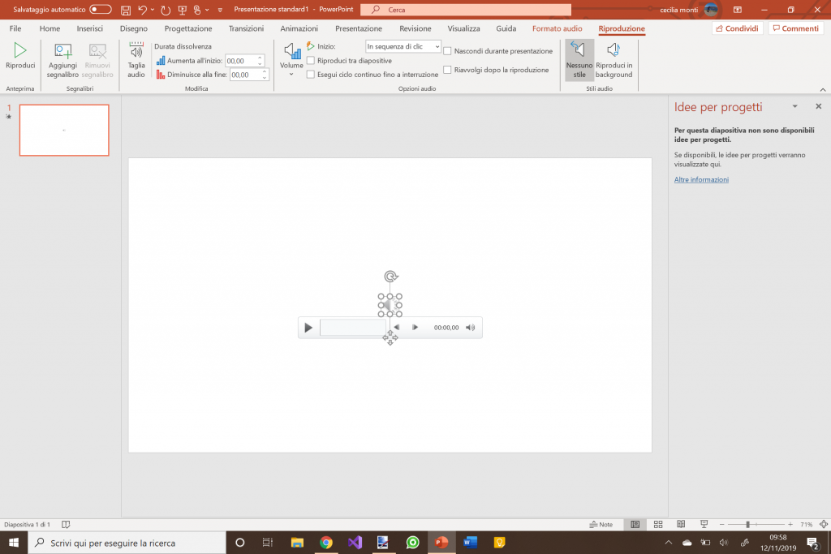Click the Cerca search box

(x=466, y=10)
